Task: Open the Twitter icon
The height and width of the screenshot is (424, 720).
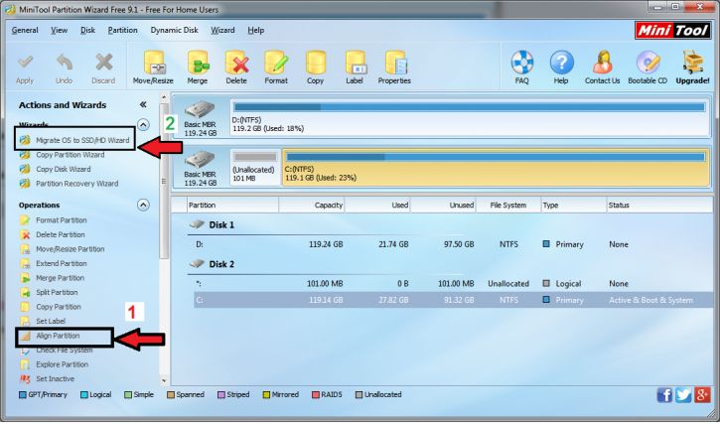Action: tap(683, 395)
